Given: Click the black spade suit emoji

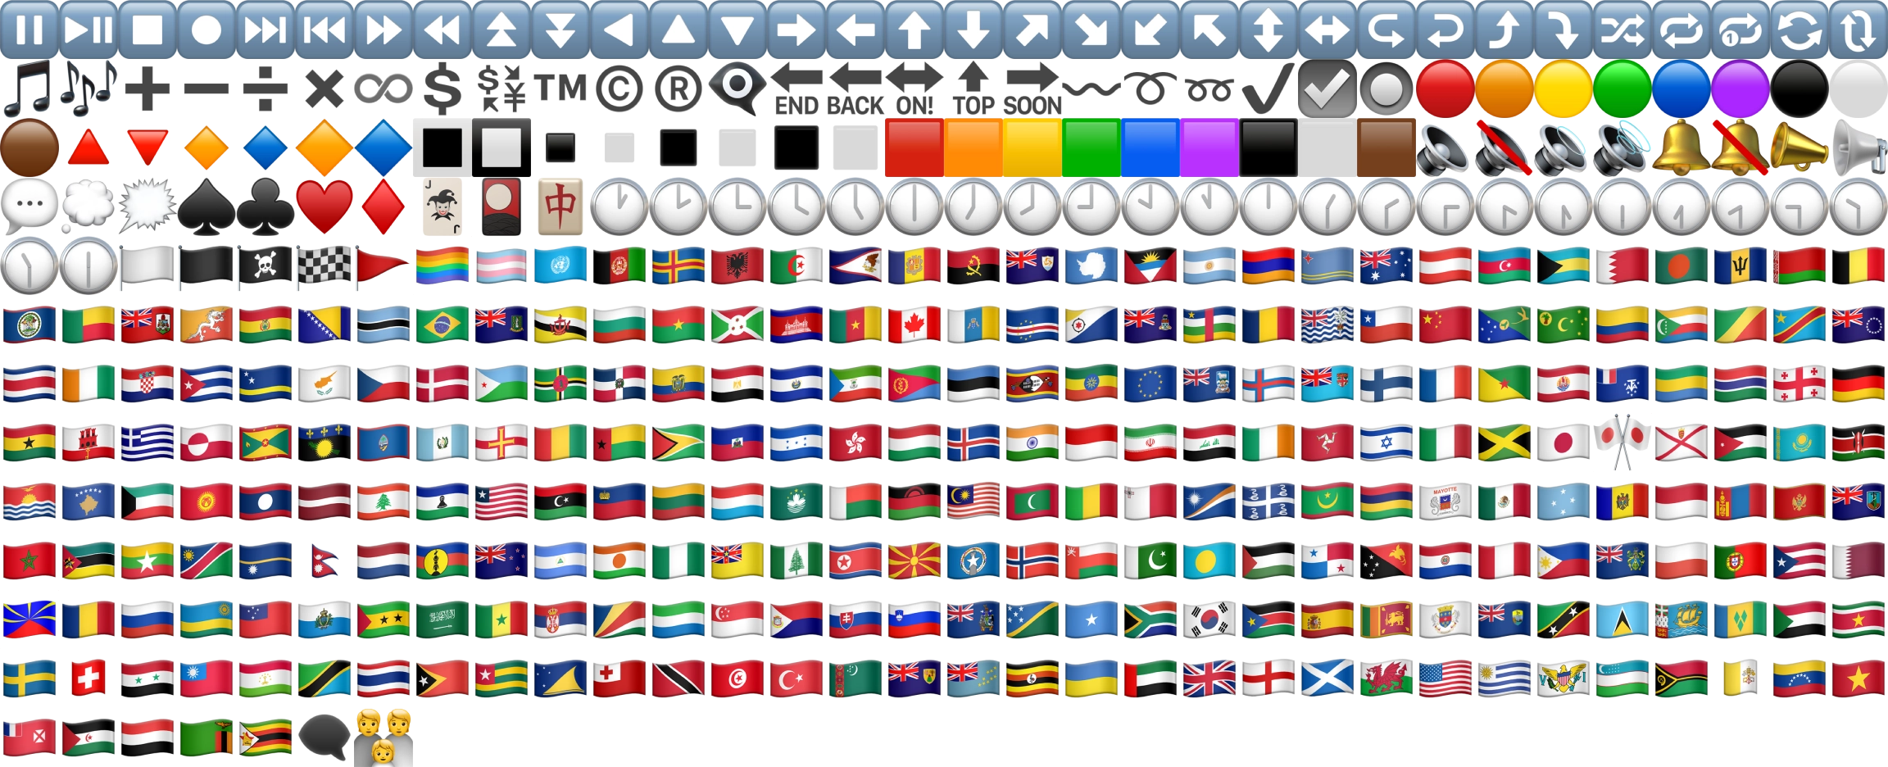Looking at the screenshot, I should (206, 206).
